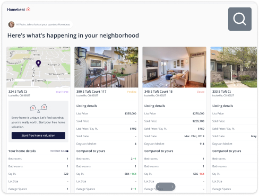Open the 333 S Taft Ct listing title

[221, 92]
